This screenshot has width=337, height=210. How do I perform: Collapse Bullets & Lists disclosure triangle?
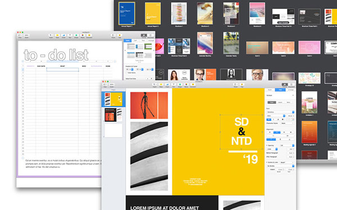coord(267,162)
